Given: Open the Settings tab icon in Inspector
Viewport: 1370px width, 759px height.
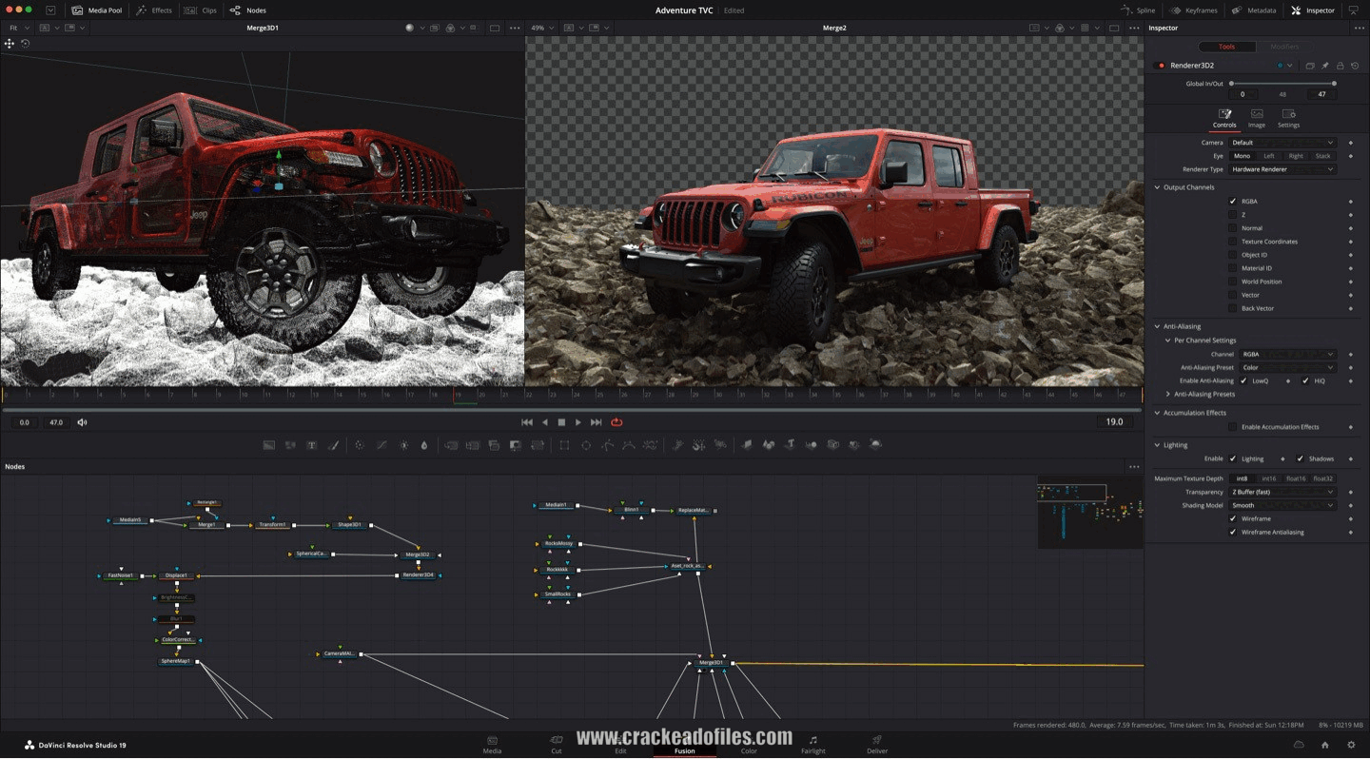Looking at the screenshot, I should (x=1288, y=118).
